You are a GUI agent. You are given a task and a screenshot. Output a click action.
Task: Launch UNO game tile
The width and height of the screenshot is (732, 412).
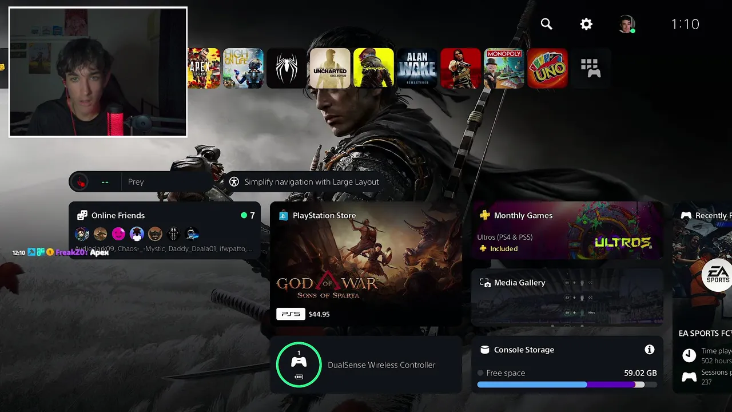[x=547, y=68]
